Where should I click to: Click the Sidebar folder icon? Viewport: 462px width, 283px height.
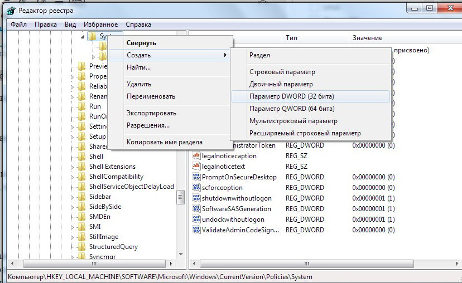click(x=82, y=196)
